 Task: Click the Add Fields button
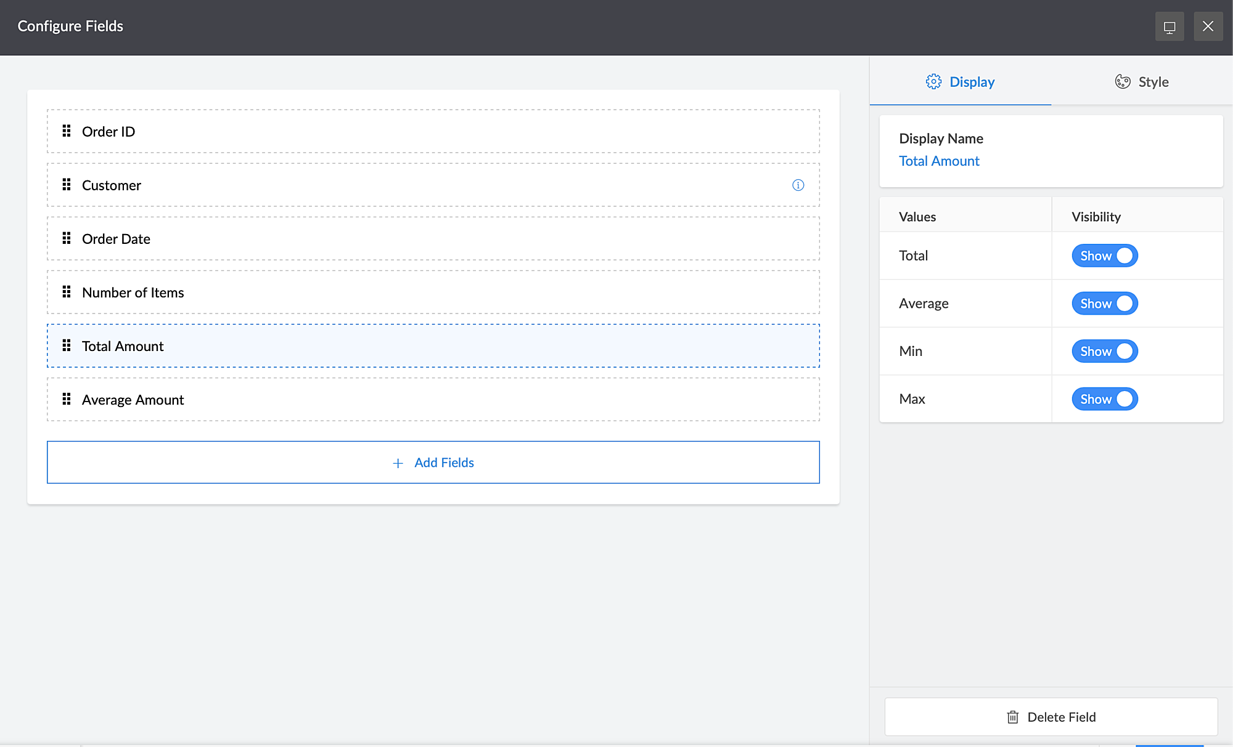(x=433, y=462)
